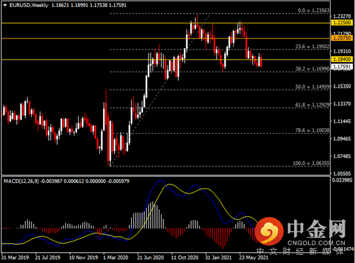Click the current price tag 1.17591
Image resolution: width=355 pixels, height=263 pixels.
point(342,67)
